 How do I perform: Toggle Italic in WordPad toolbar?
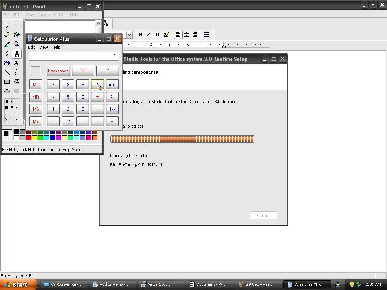149,35
